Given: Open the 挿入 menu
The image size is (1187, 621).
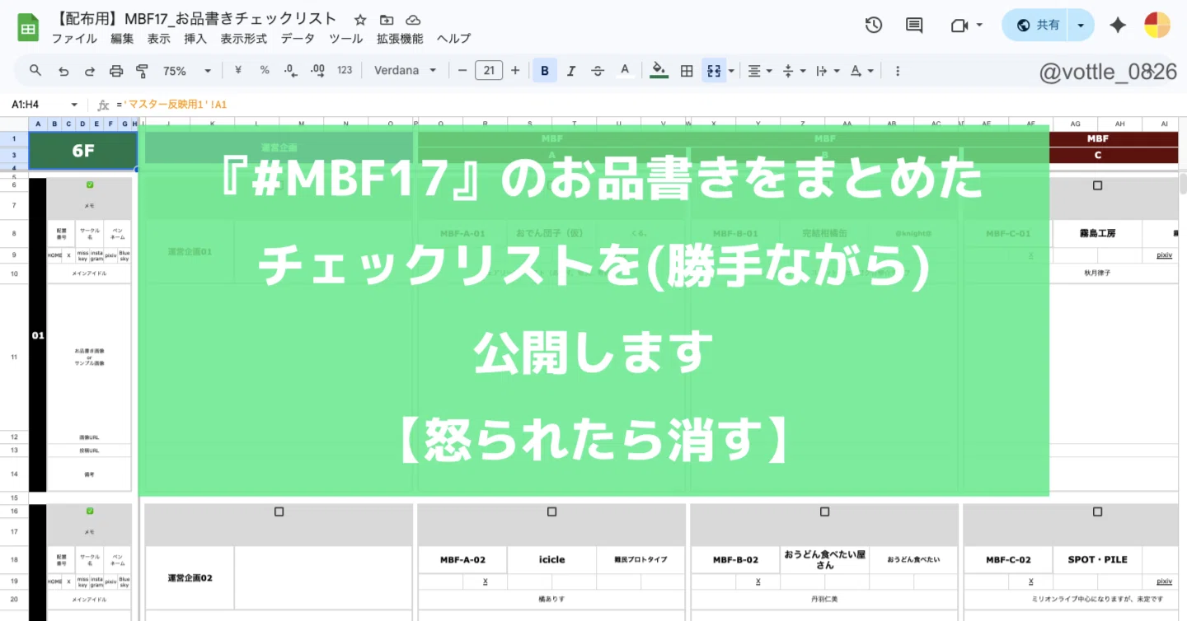Looking at the screenshot, I should (x=195, y=39).
